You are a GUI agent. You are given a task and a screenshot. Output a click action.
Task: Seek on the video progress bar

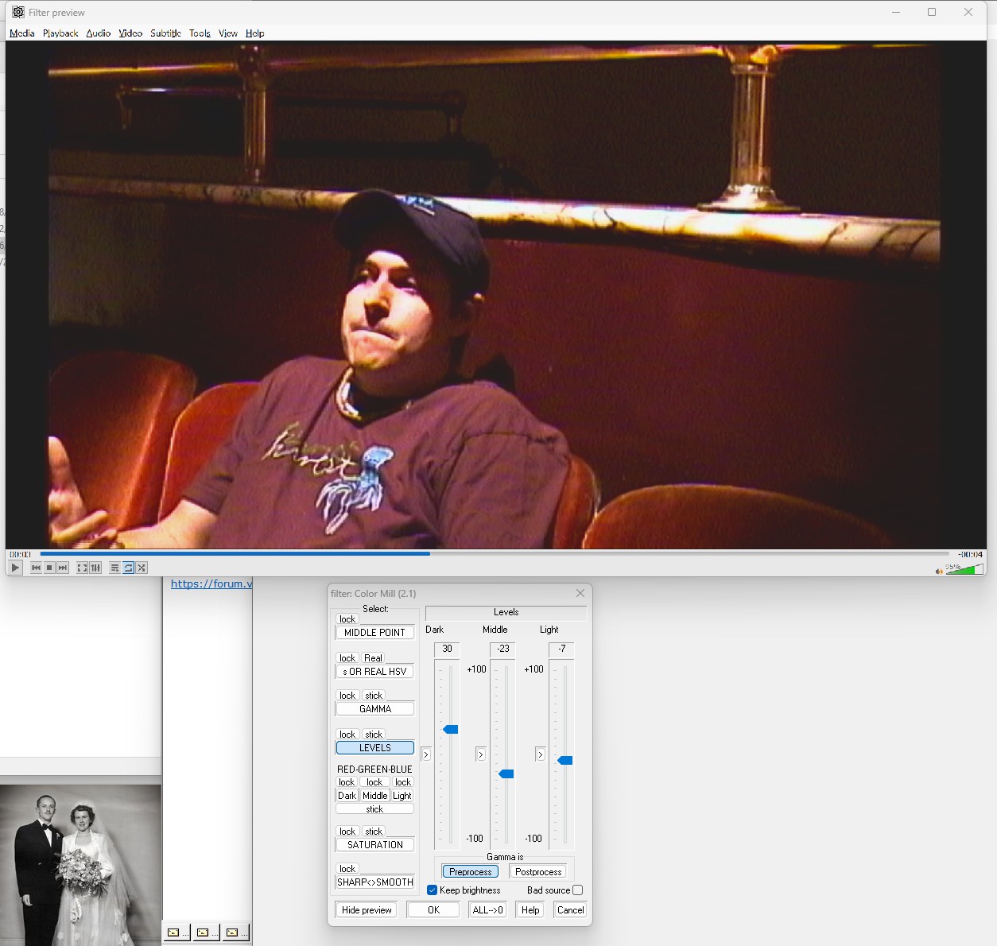(x=495, y=553)
